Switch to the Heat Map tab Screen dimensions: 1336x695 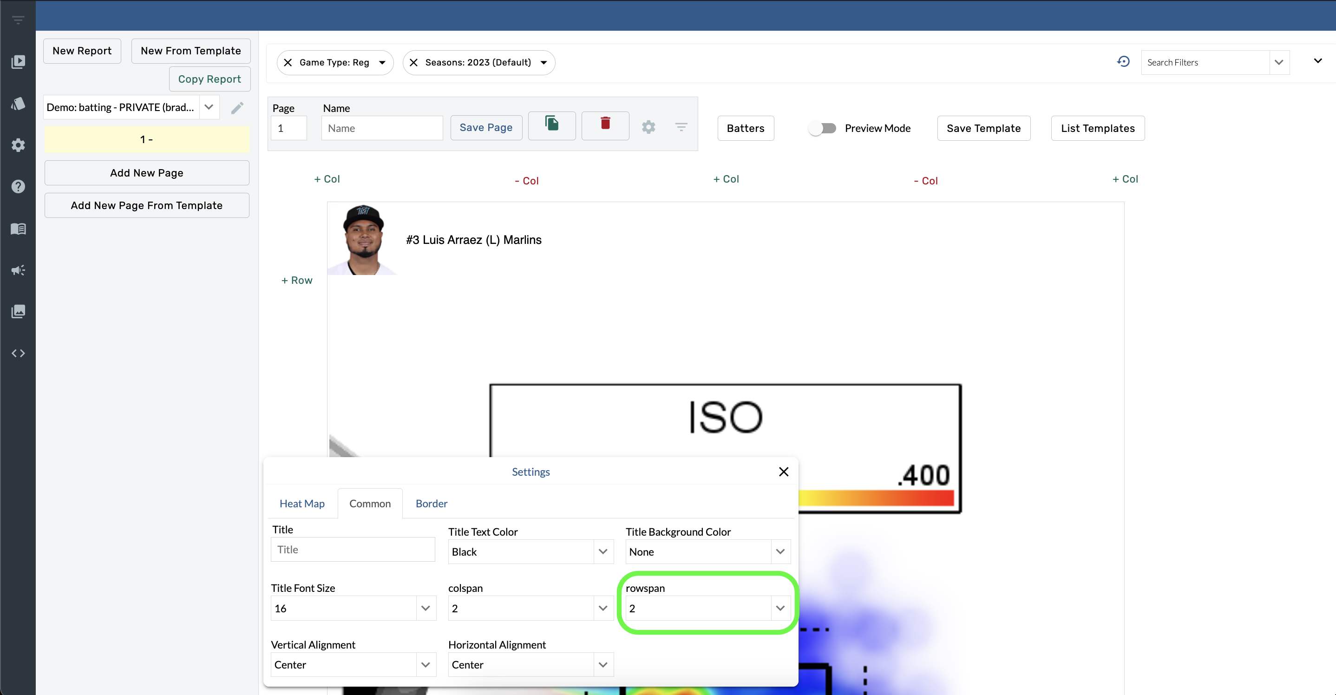click(302, 503)
